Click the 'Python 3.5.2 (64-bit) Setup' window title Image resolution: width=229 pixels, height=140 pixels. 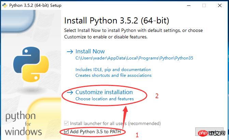tap(35, 5)
